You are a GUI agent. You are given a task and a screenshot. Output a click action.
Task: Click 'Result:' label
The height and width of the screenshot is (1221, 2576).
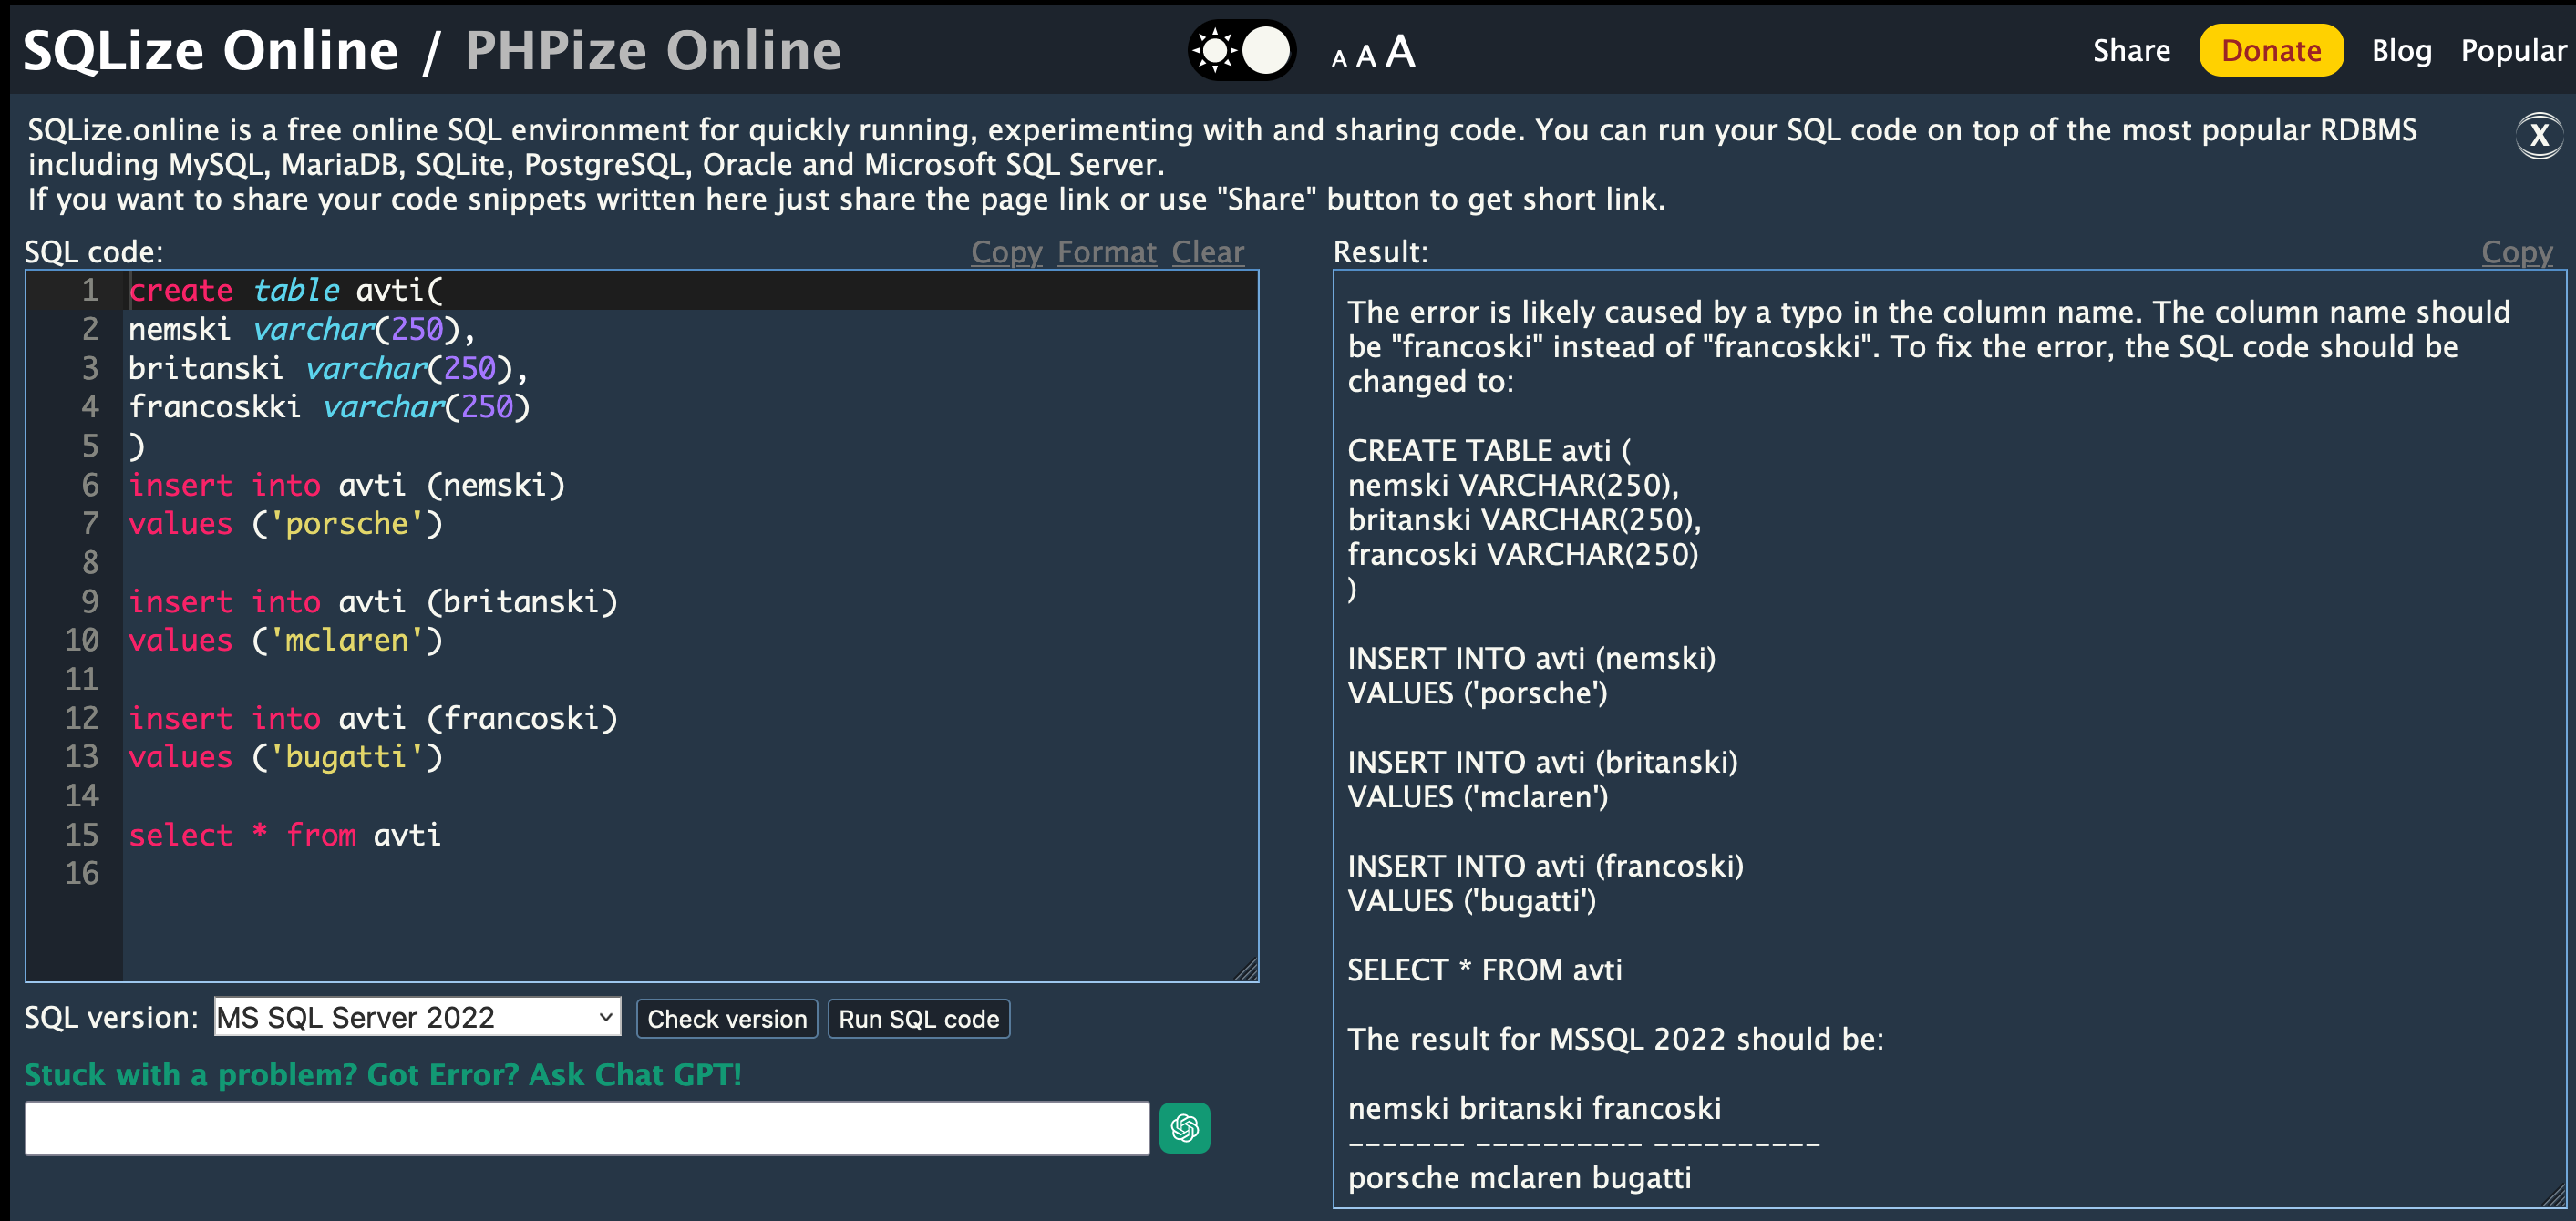click(1380, 252)
